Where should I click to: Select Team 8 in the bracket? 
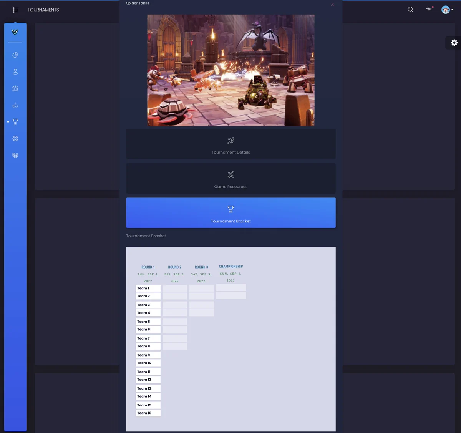click(x=148, y=346)
